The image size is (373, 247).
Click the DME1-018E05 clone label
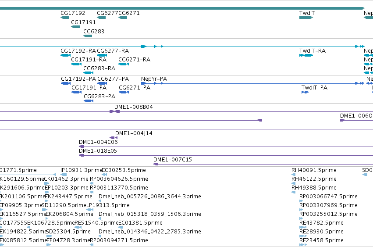[98, 151]
